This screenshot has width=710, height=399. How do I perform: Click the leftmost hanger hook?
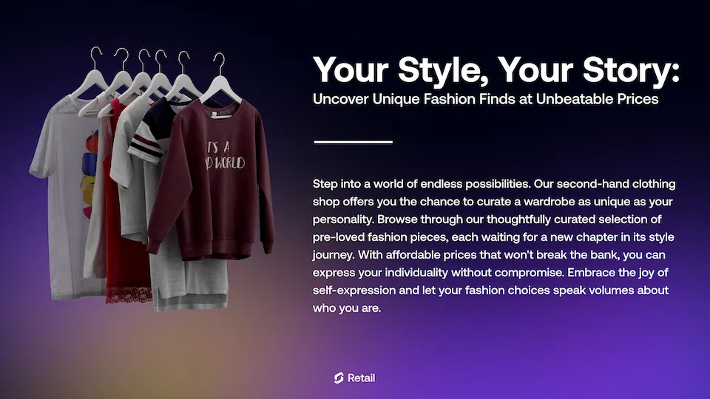coord(95,57)
